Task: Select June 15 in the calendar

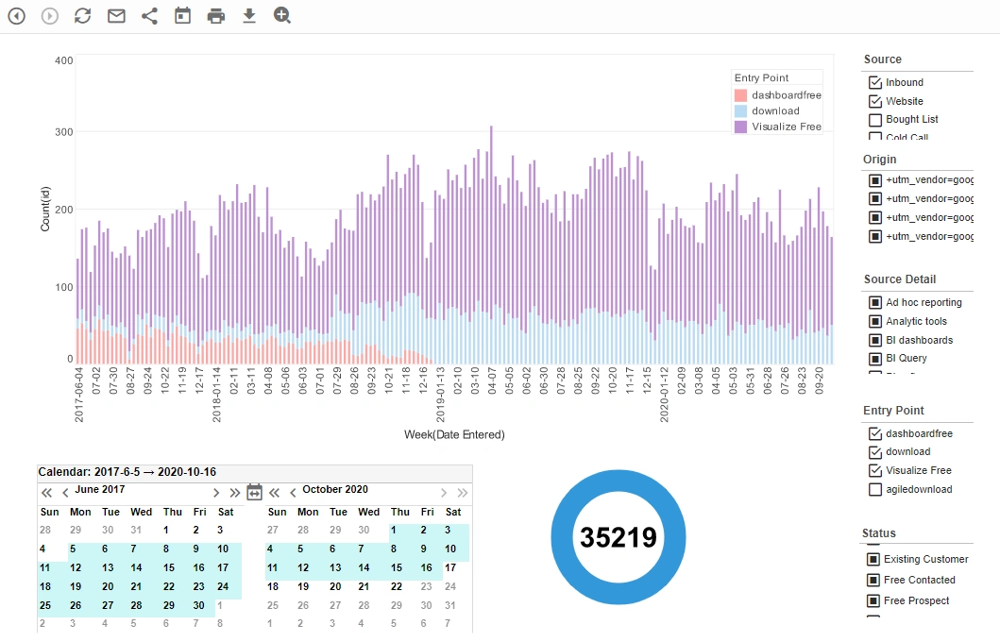Action: click(x=171, y=567)
